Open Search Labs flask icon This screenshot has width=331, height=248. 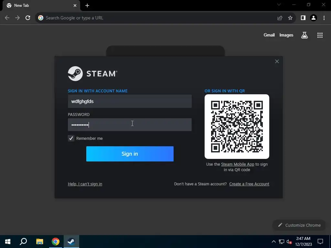point(304,35)
